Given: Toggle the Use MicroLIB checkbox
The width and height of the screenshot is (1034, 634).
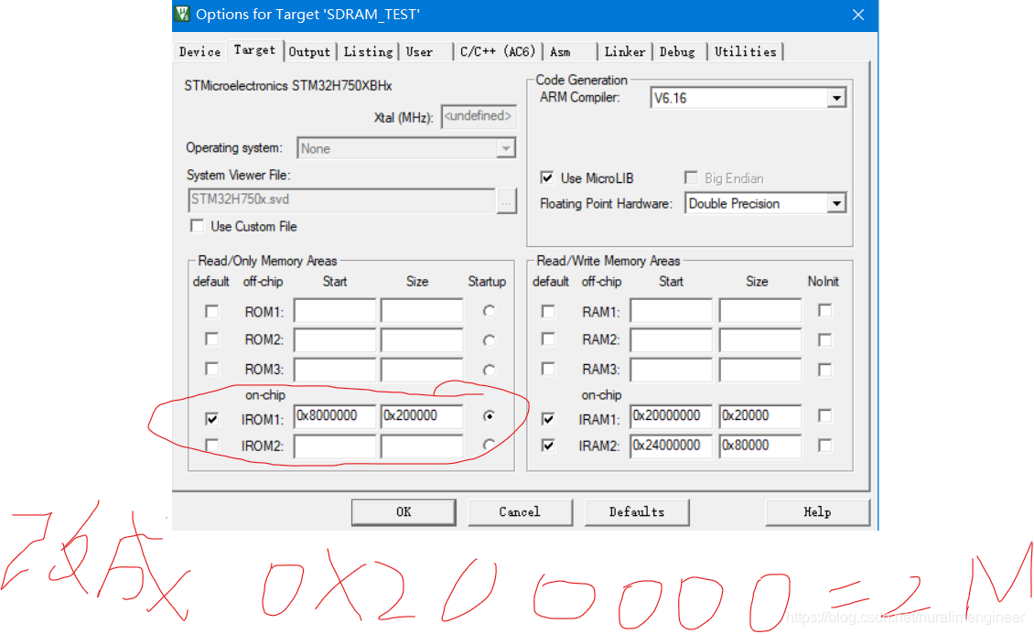Looking at the screenshot, I should [546, 178].
